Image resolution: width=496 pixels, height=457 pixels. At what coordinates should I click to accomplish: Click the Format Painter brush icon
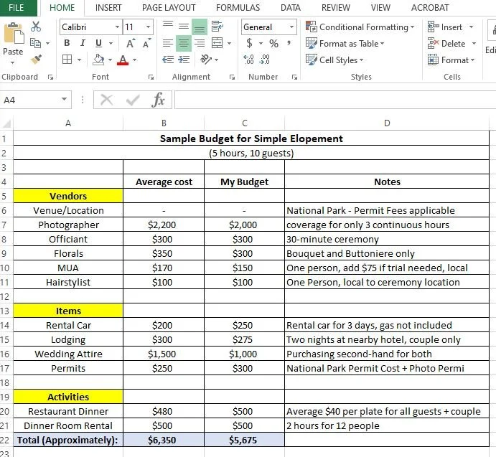pos(36,59)
